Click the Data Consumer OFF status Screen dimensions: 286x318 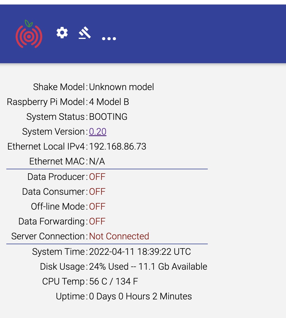[97, 192]
